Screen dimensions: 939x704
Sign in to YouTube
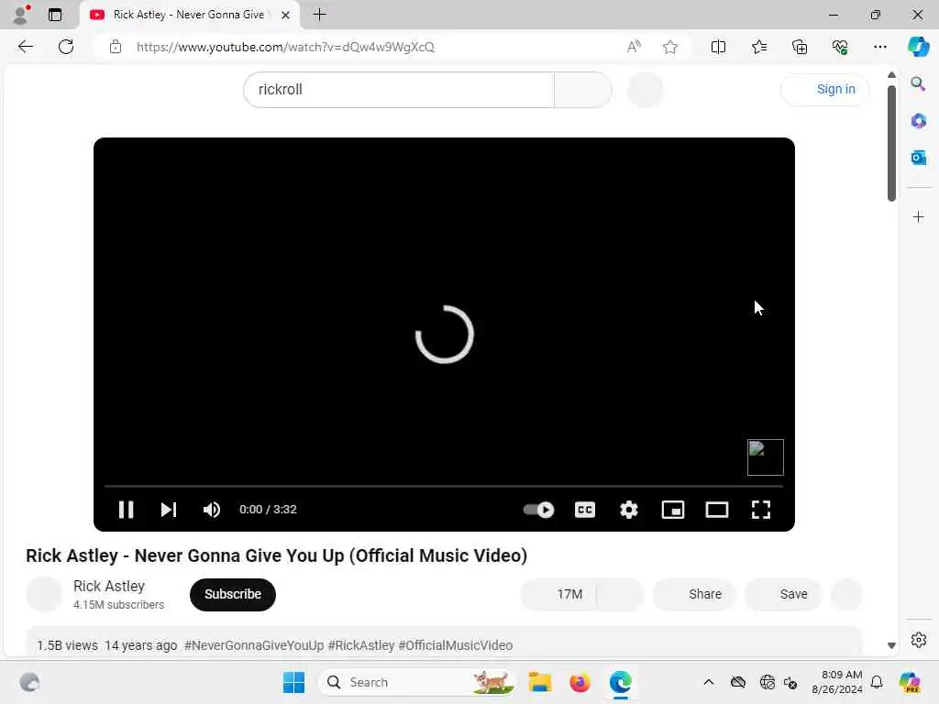pos(826,89)
